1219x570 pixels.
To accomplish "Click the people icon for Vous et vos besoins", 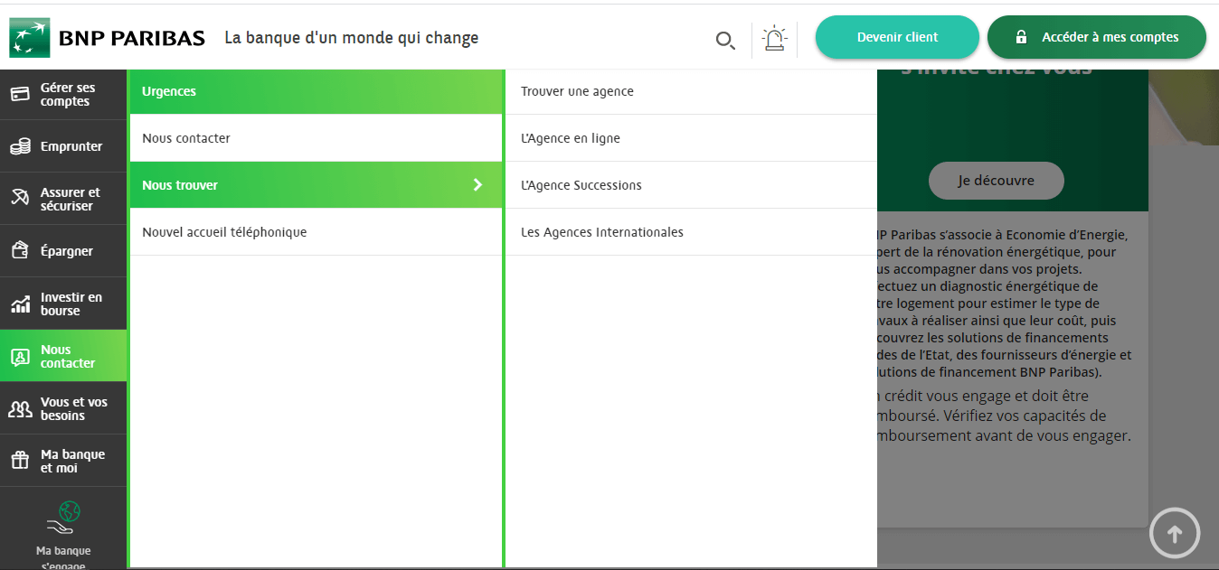I will tap(20, 408).
